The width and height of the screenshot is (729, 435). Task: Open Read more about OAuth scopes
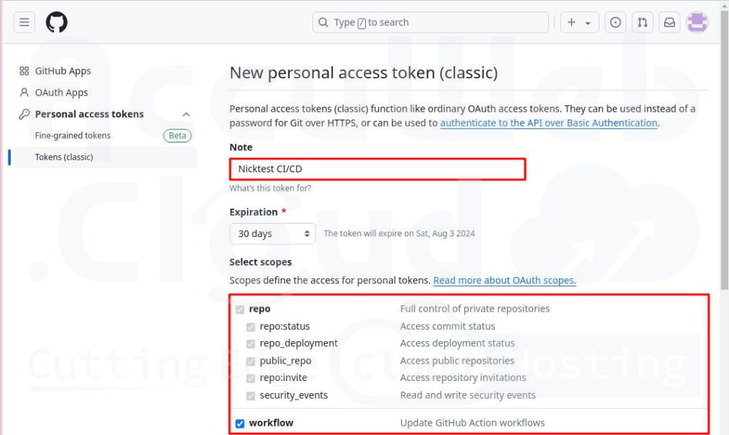coord(504,280)
